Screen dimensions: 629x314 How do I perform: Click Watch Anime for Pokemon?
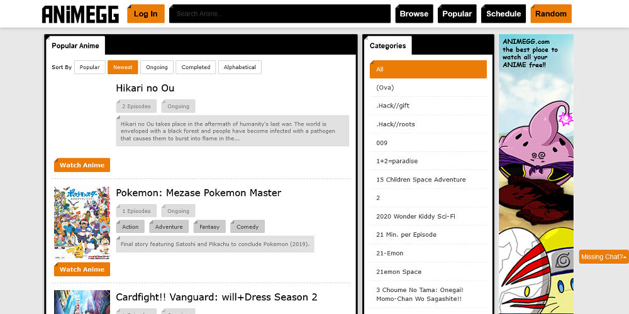(x=82, y=269)
